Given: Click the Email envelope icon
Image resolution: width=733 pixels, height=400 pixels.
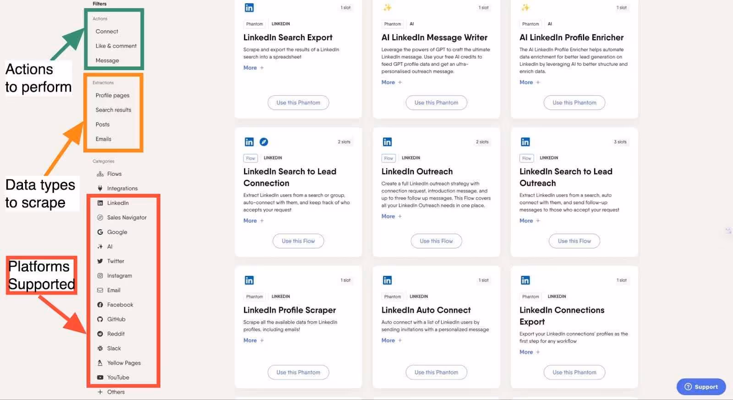Looking at the screenshot, I should pyautogui.click(x=100, y=290).
